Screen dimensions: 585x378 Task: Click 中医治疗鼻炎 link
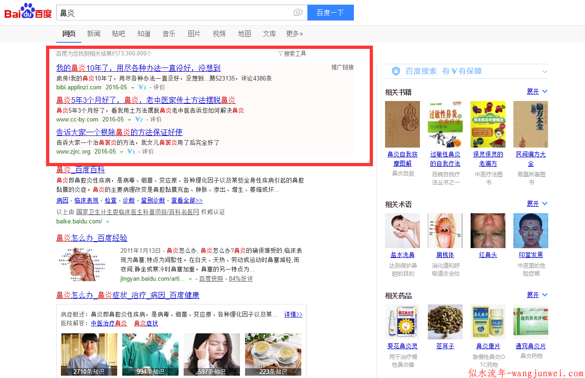tap(109, 323)
